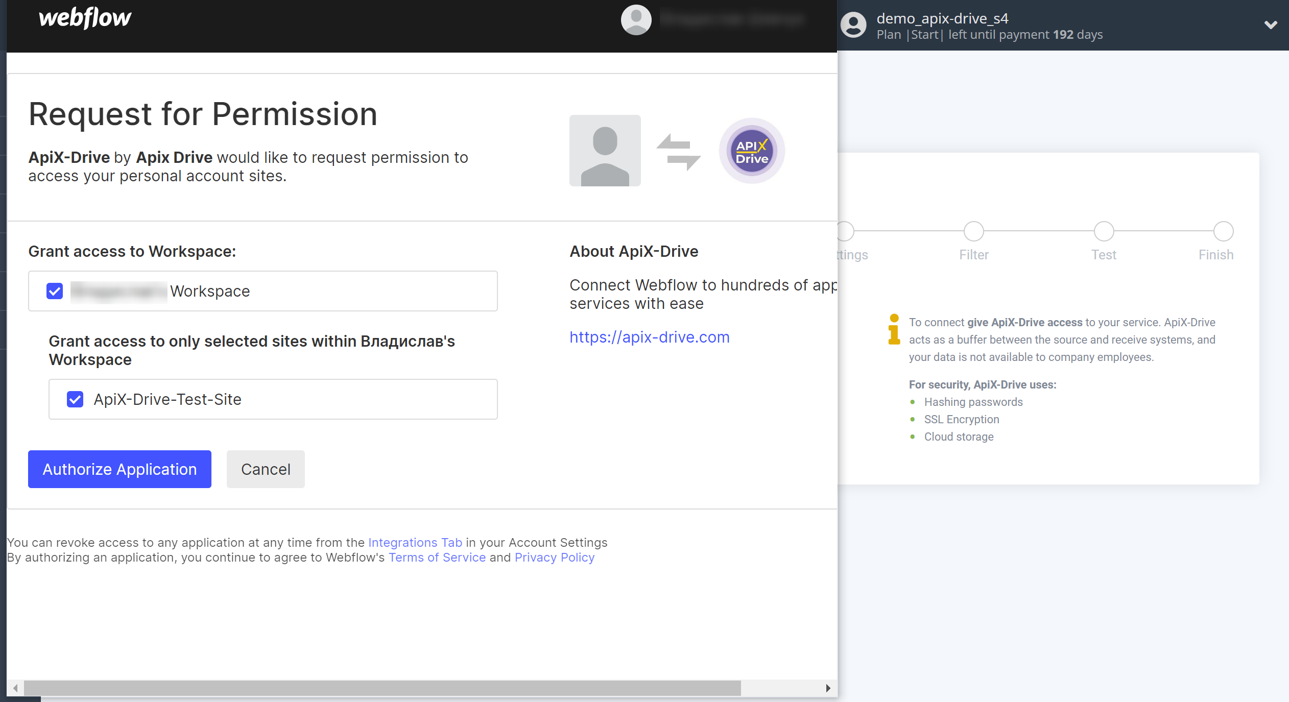
Task: Expand the demo_apix-drive_s4 account chevron
Action: click(1271, 25)
